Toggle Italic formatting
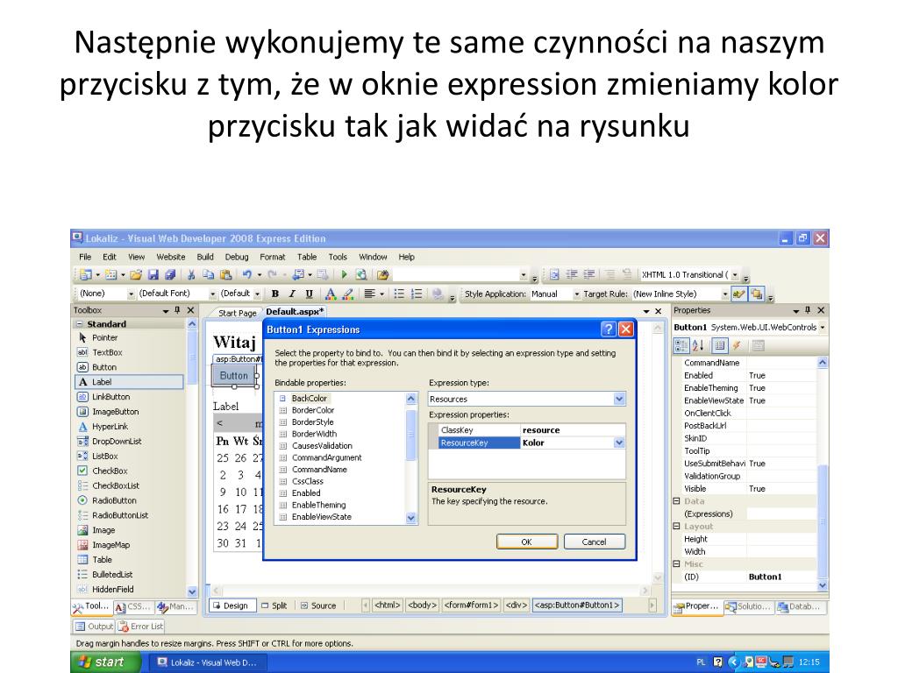This screenshot has height=673, width=898. point(292,294)
